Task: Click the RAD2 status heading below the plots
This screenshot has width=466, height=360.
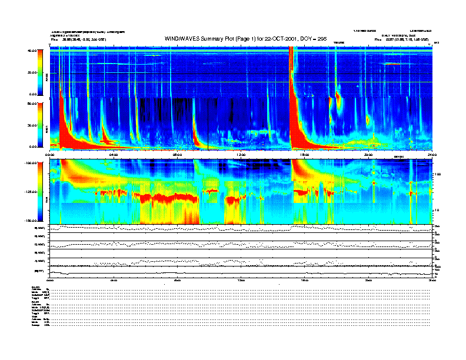Action: pos(36,287)
